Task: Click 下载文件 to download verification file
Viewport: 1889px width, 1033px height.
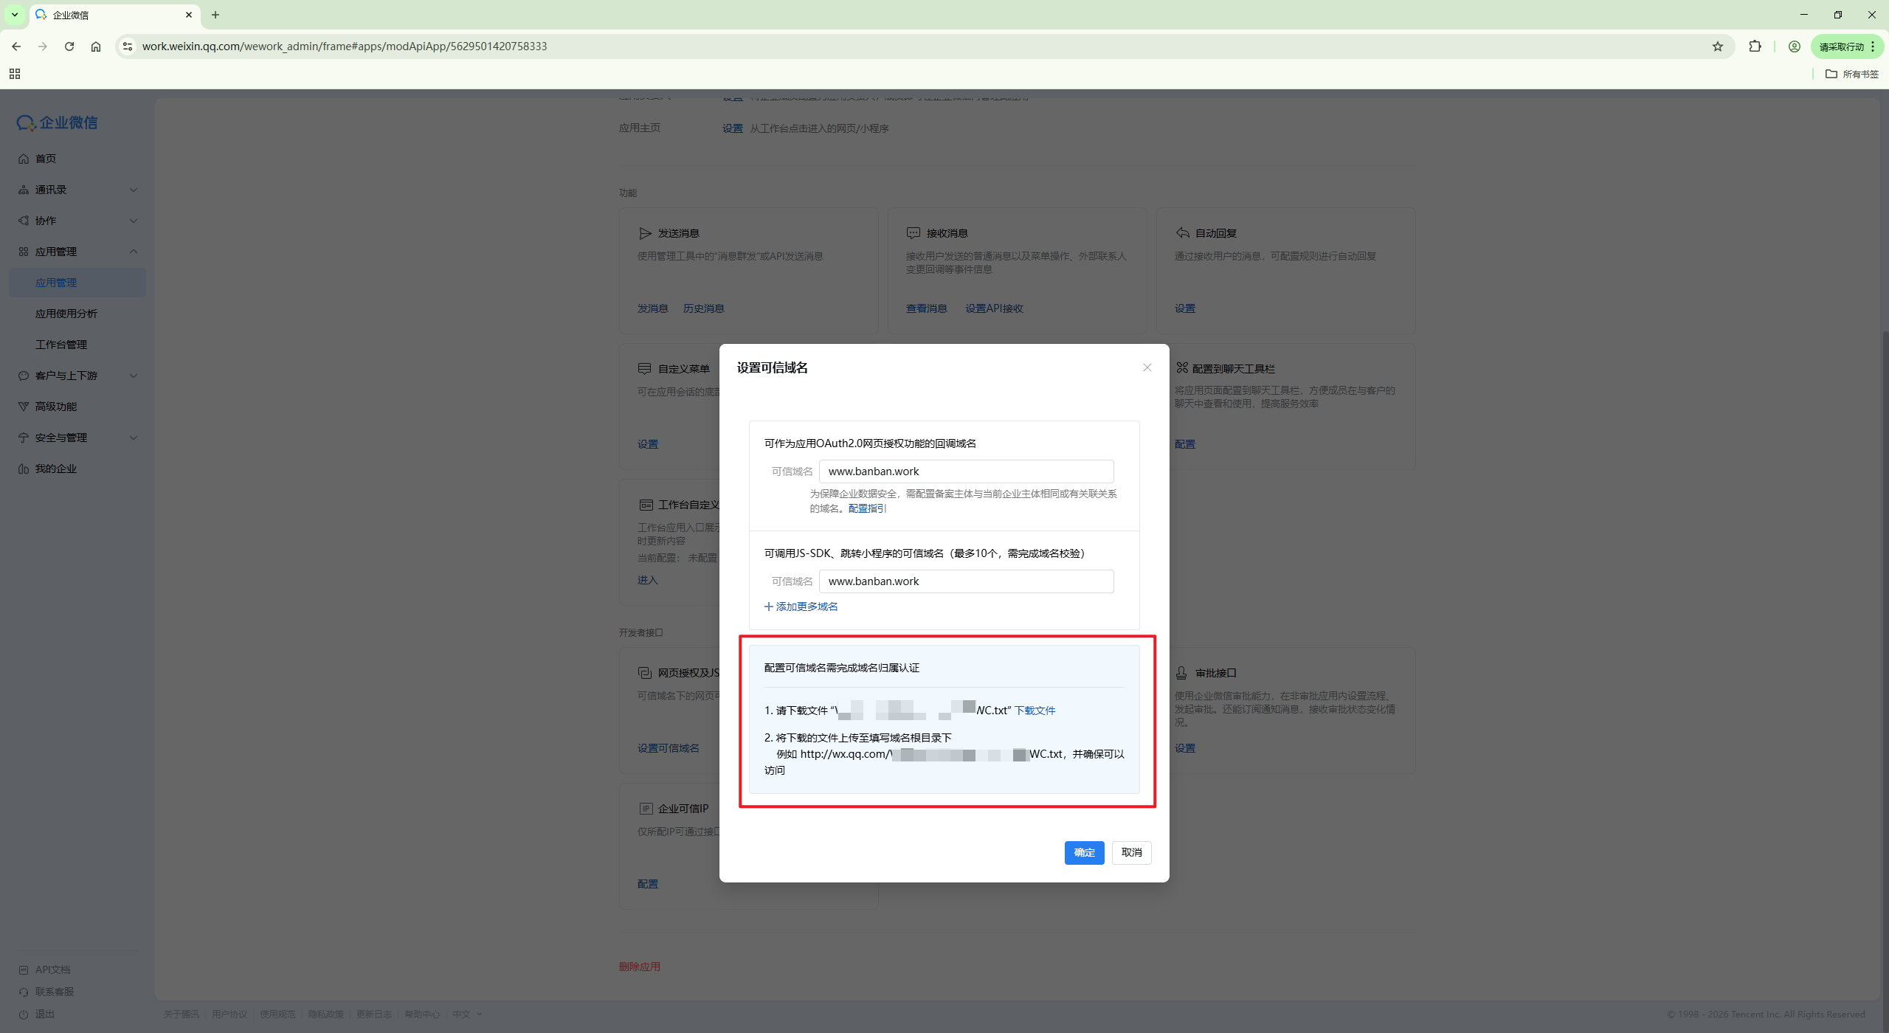Action: pyautogui.click(x=1035, y=711)
